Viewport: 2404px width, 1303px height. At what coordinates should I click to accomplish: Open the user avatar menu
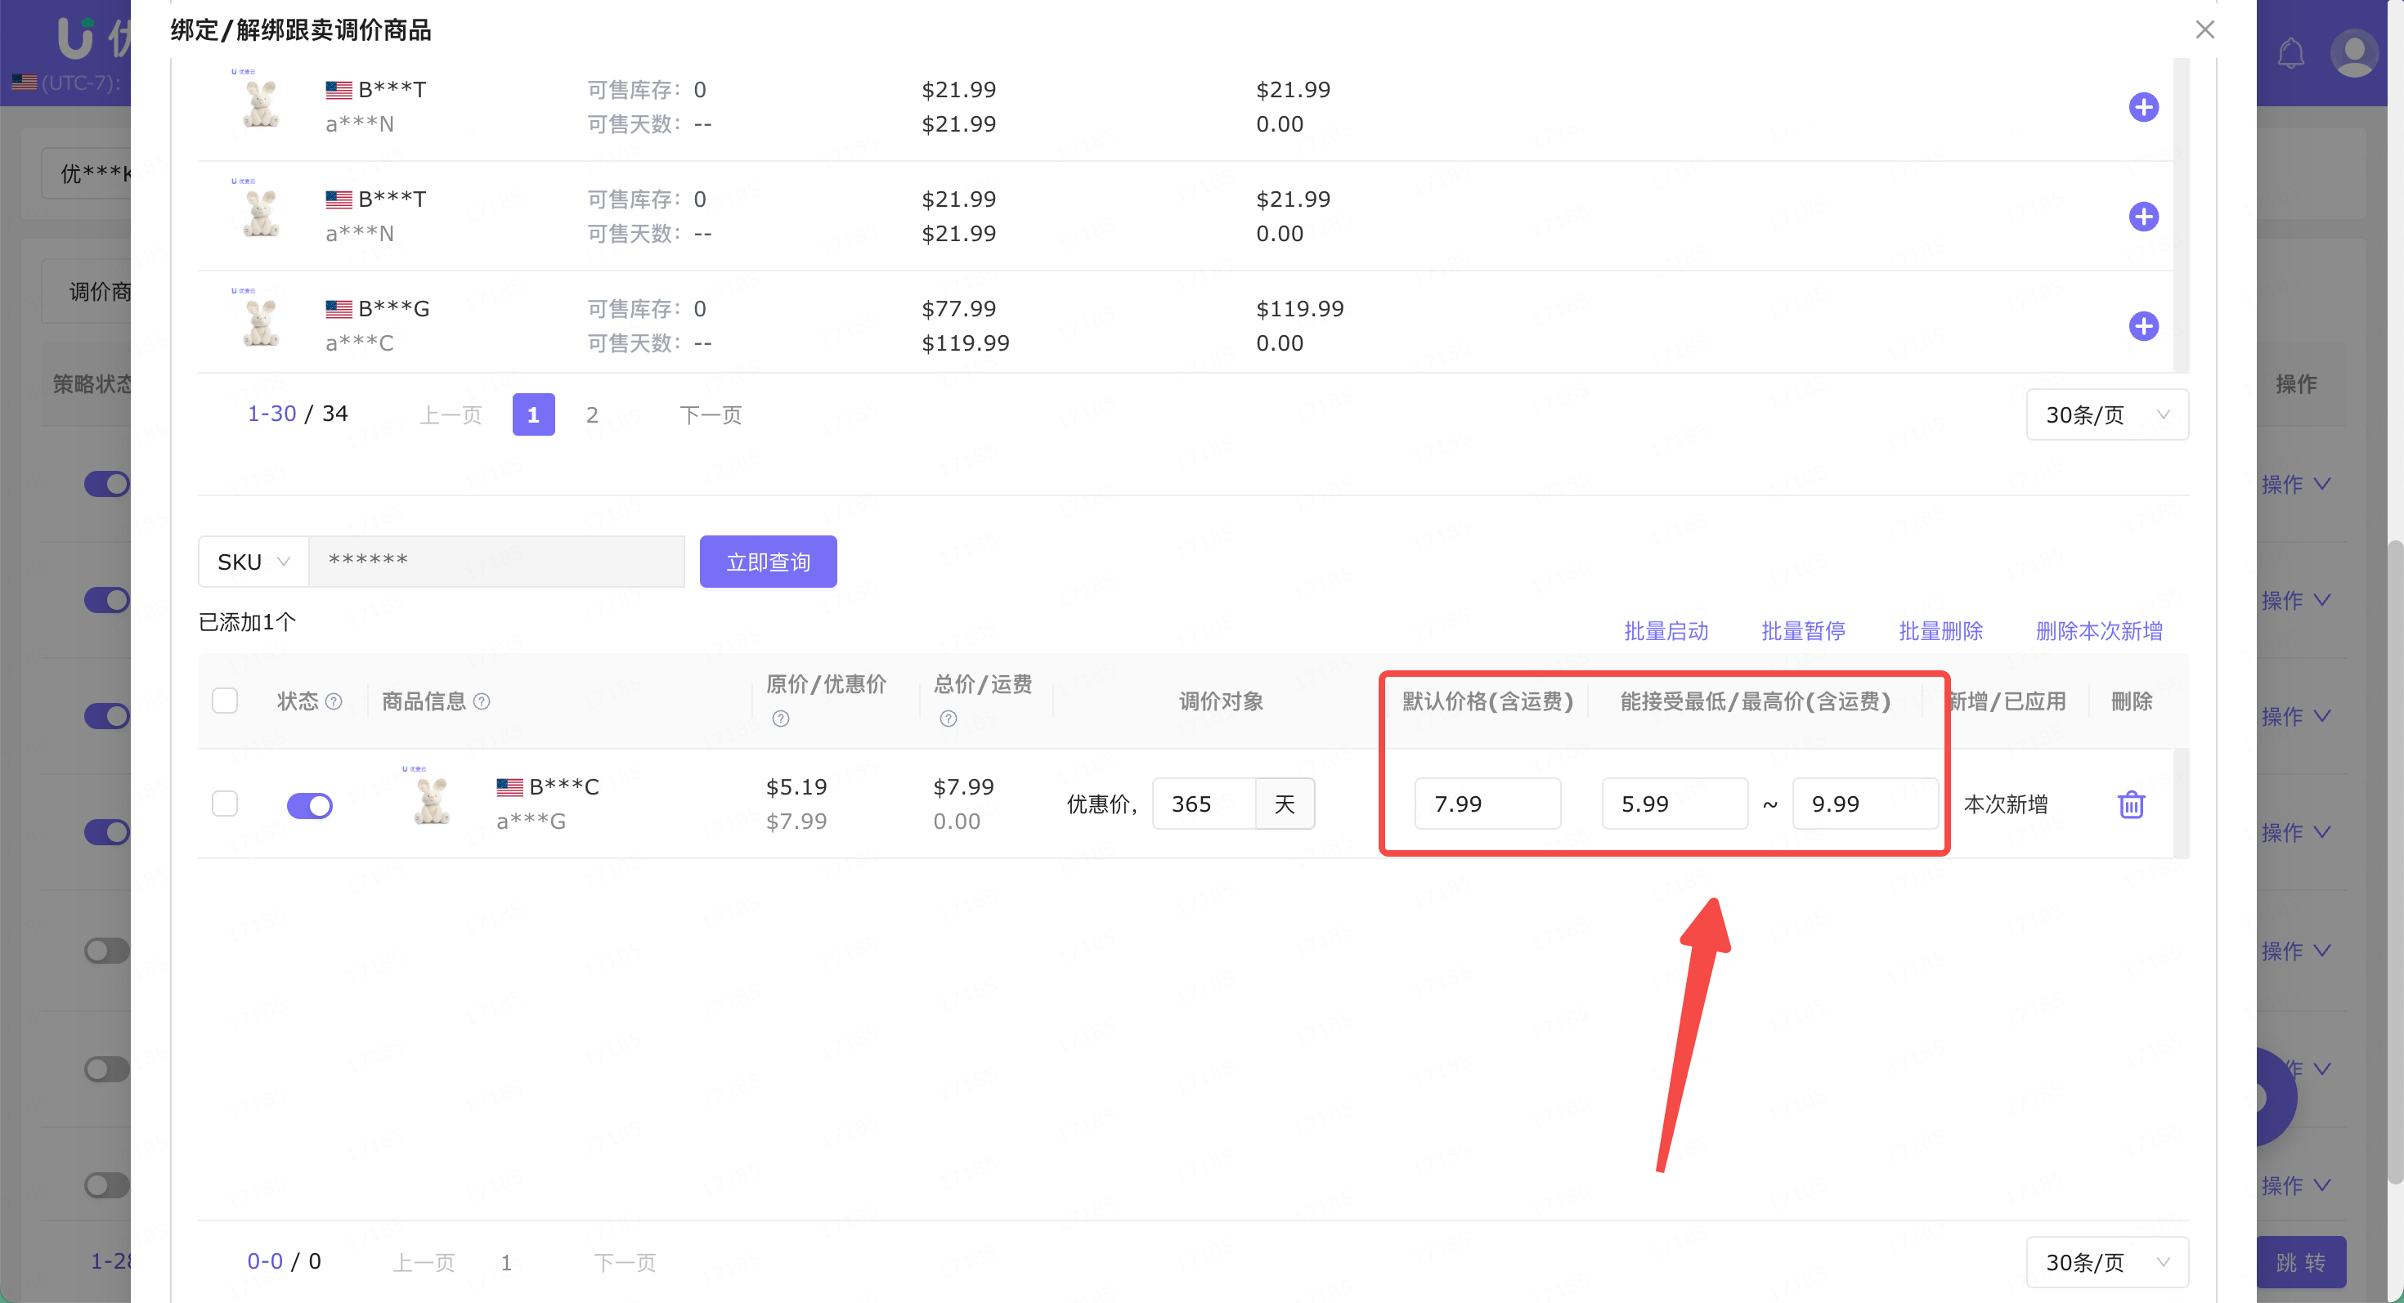(x=2353, y=53)
